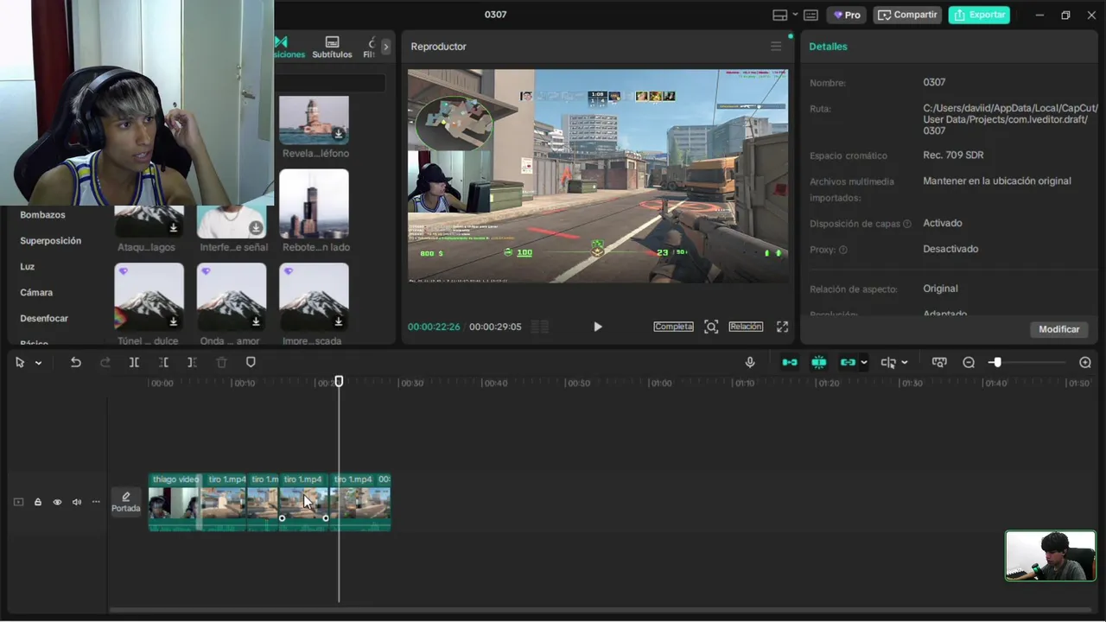Image resolution: width=1106 pixels, height=622 pixels.
Task: Open the timeline preview settings icon
Action: click(939, 363)
